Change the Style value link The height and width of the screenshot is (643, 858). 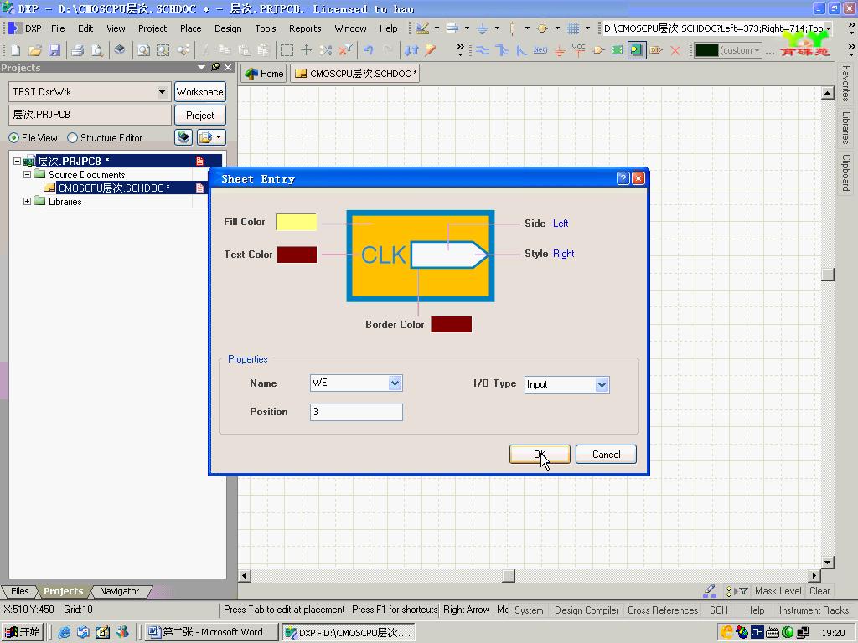[x=563, y=254]
